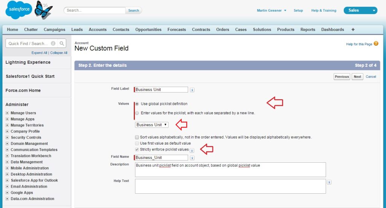Open the Business Unit global picklist dropdown

coord(152,125)
